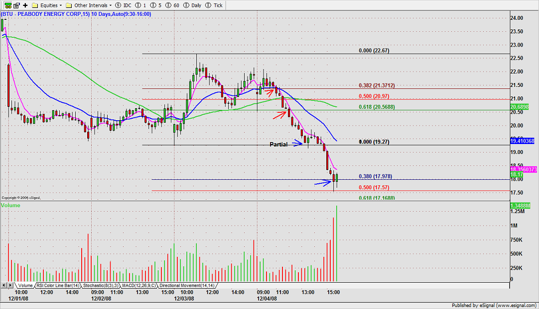
Task: Click the BTU - PEABODY ENERGY CORP chart title
Action: (x=76, y=14)
